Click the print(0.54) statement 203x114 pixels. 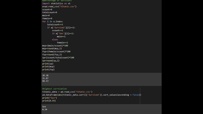point(49,101)
